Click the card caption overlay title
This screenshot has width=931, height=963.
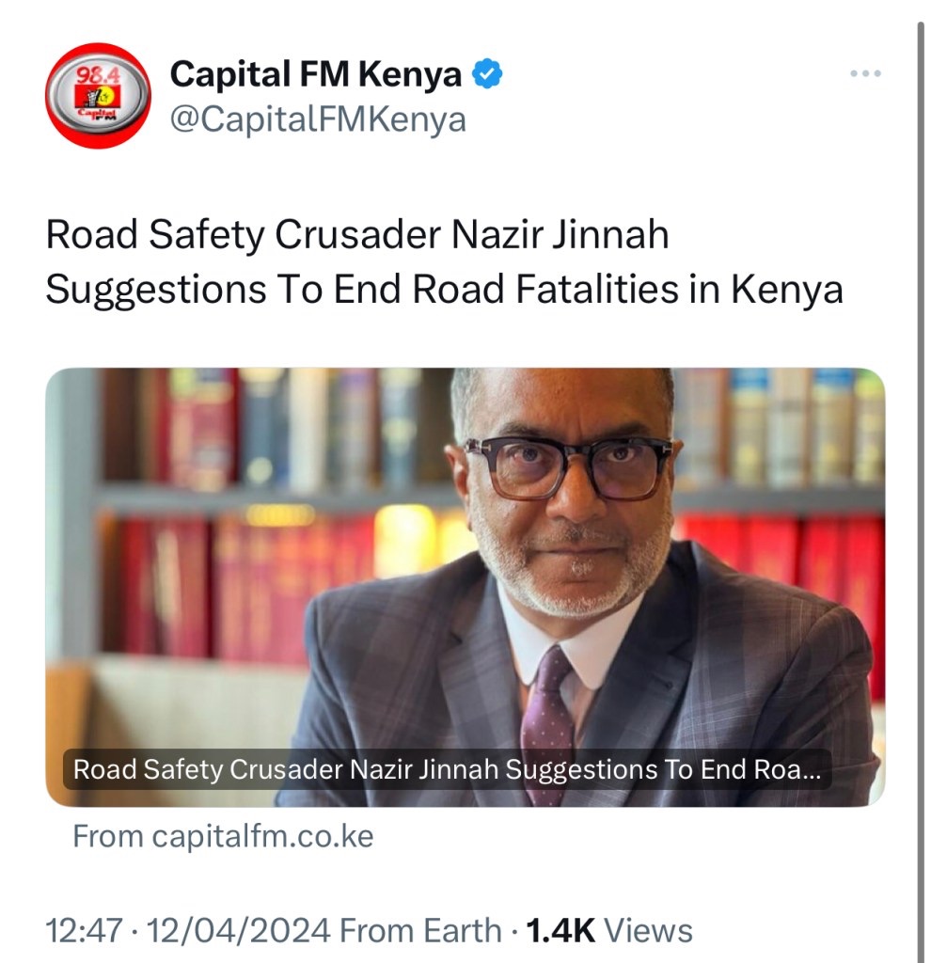coord(447,769)
